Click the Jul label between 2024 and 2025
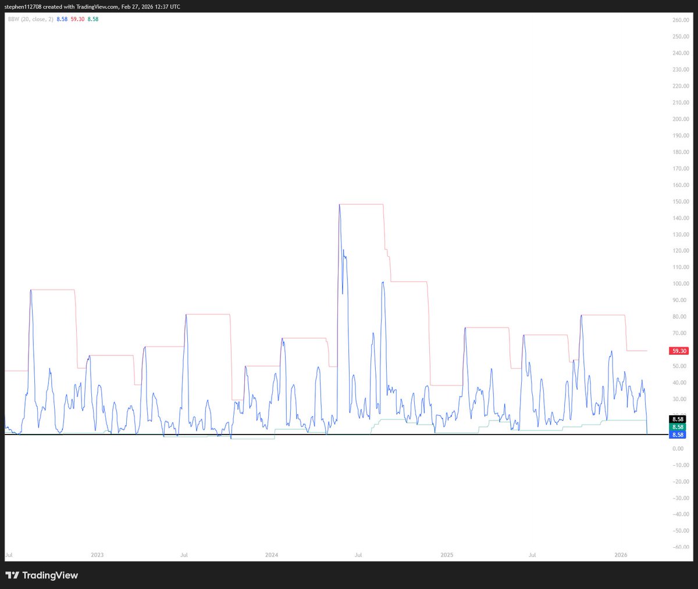Screen dimensions: 698x589 358,555
